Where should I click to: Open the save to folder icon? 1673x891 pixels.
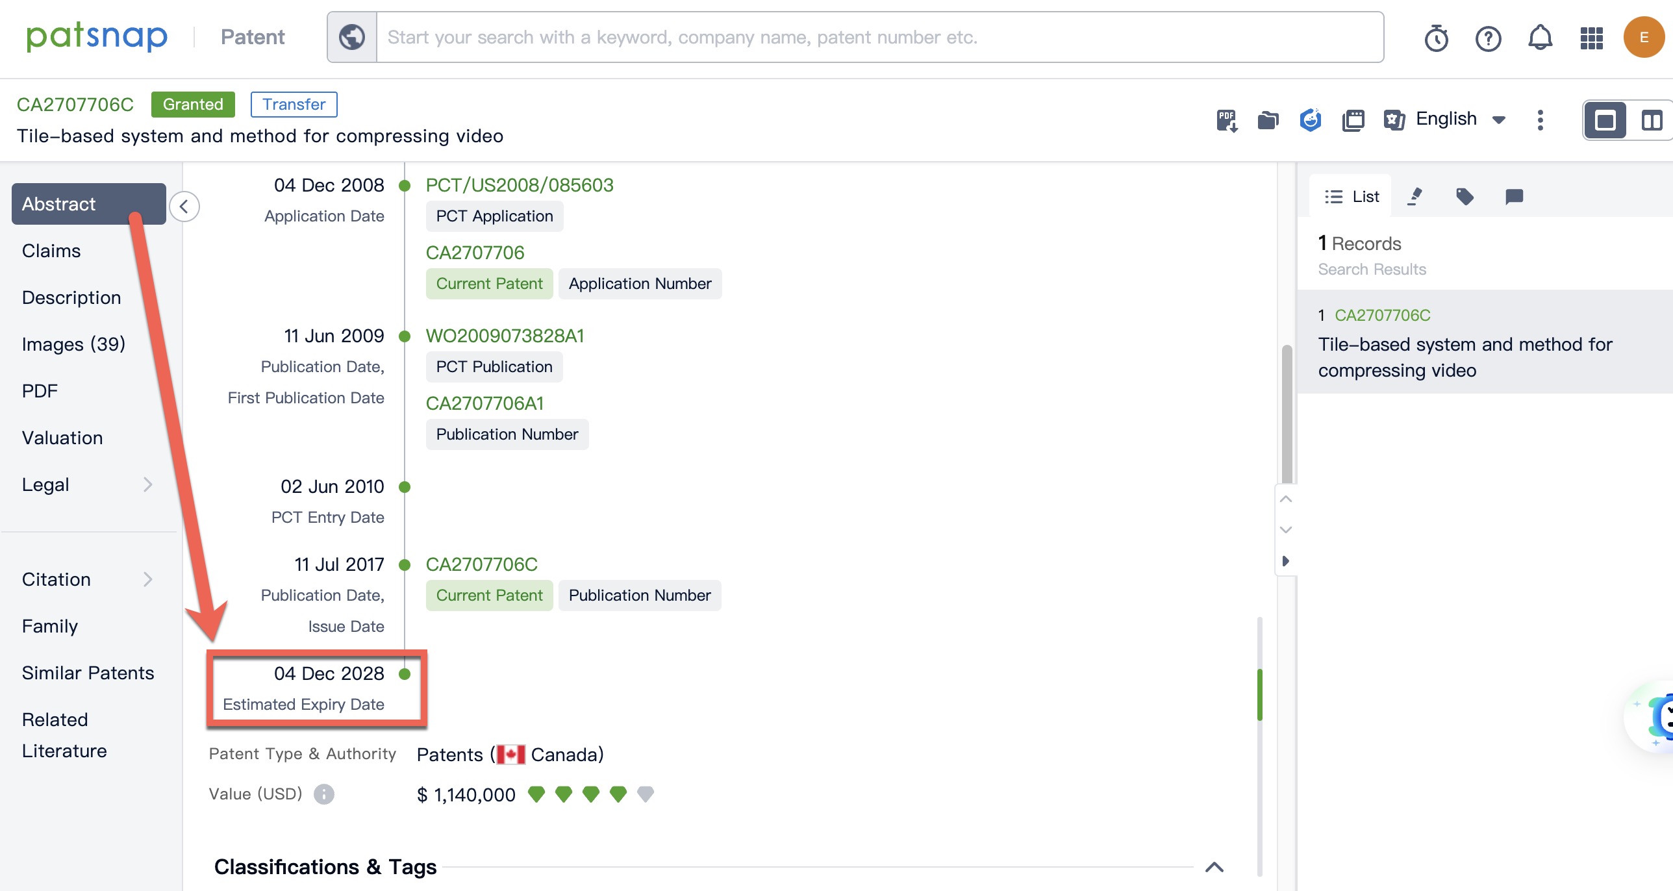1268,120
